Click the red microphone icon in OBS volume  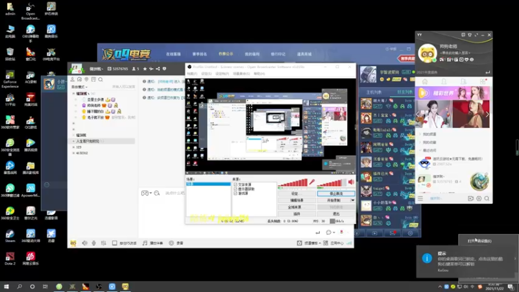312,182
